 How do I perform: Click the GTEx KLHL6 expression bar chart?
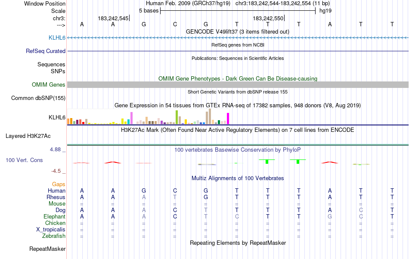[148, 116]
